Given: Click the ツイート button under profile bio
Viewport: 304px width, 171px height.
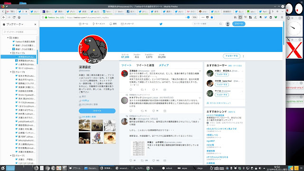Looking at the screenshot, I should coord(97,111).
